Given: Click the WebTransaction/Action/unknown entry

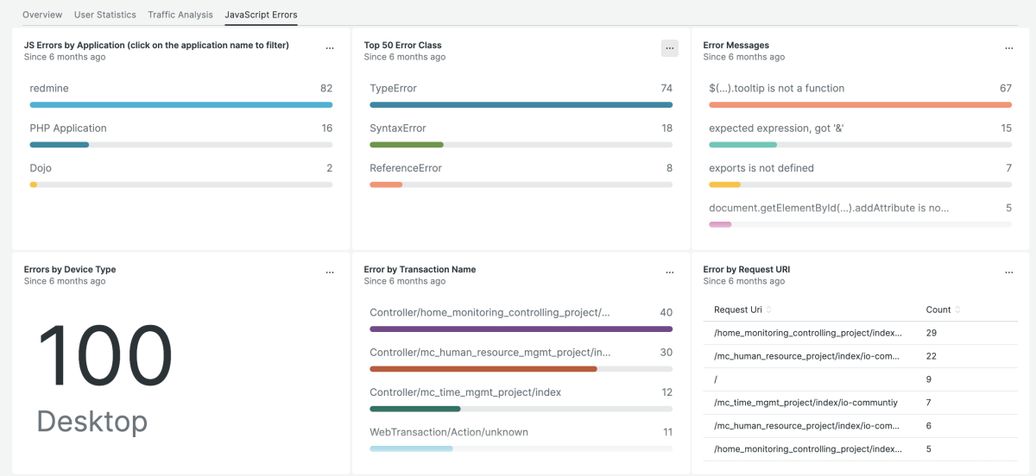Looking at the screenshot, I should [448, 432].
